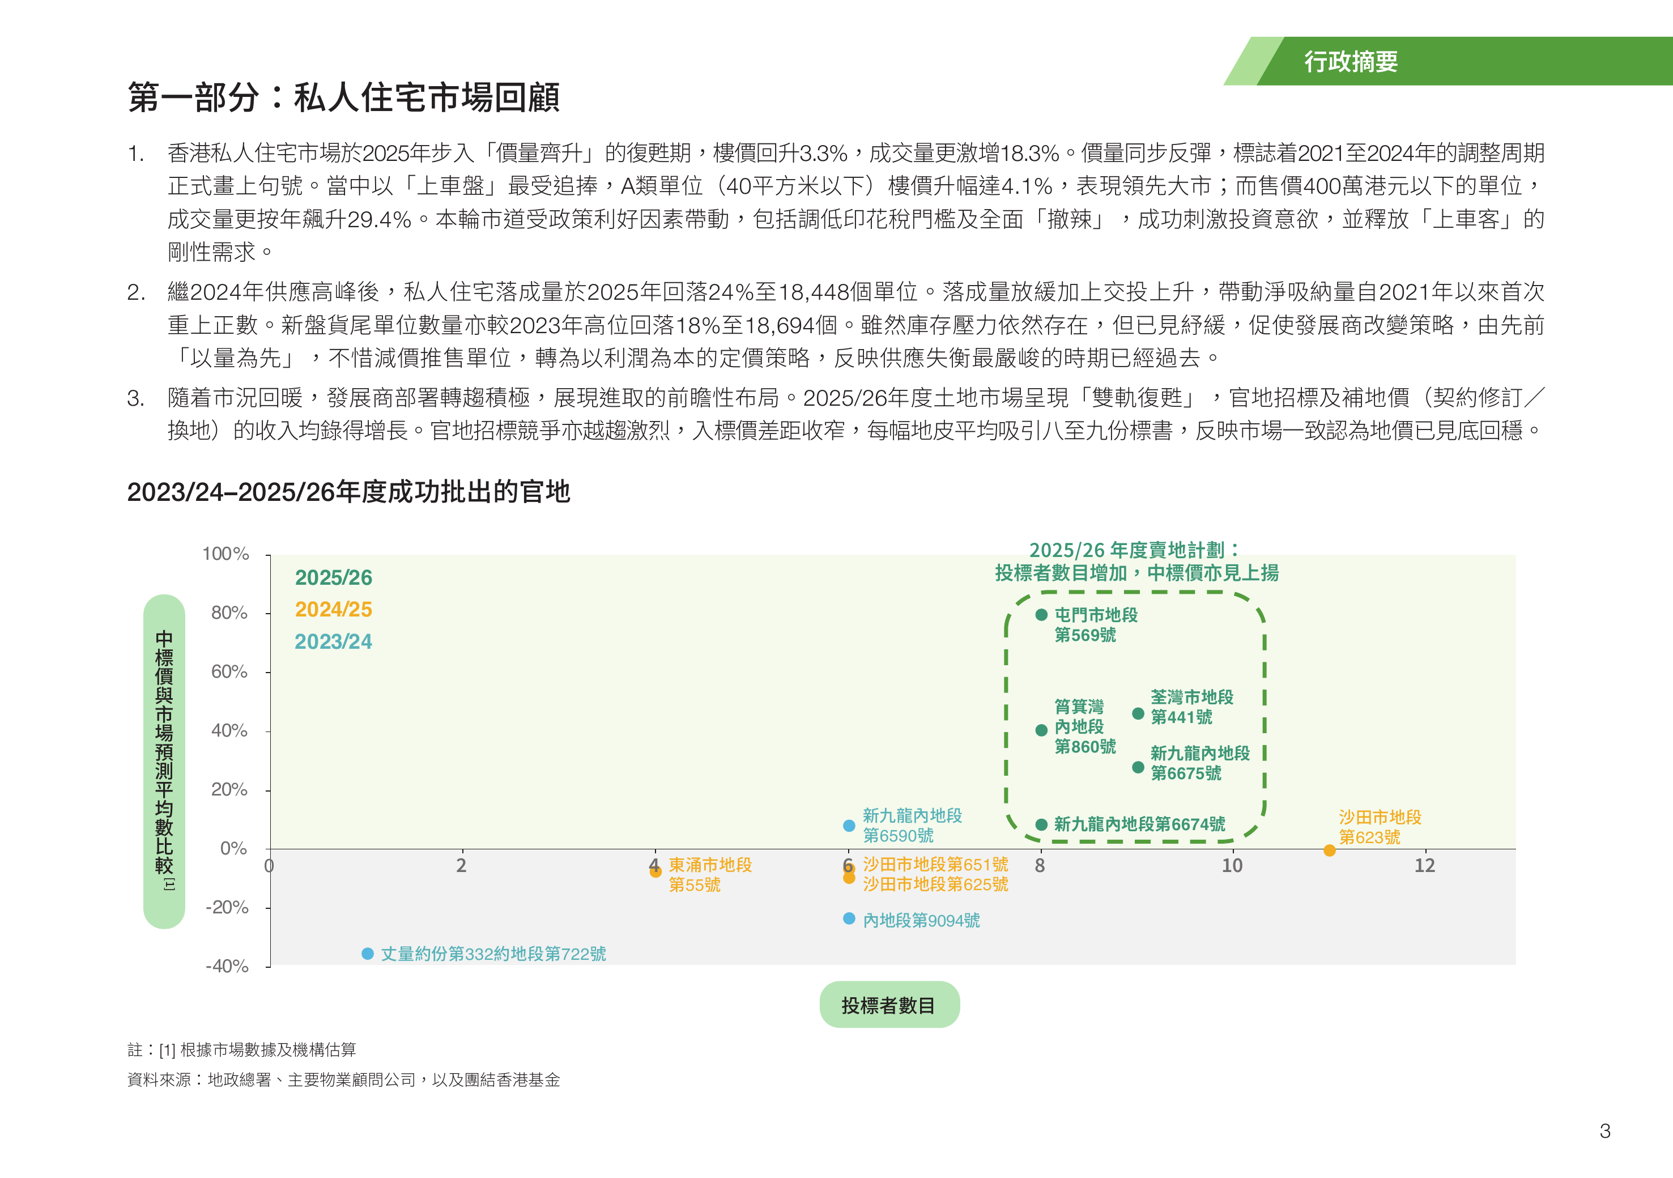The width and height of the screenshot is (1673, 1178).
Task: Click the 2023/24 legend label
Action: tap(334, 641)
